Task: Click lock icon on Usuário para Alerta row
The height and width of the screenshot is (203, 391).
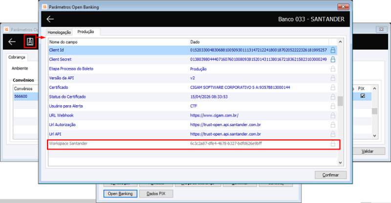Action: pos(333,106)
